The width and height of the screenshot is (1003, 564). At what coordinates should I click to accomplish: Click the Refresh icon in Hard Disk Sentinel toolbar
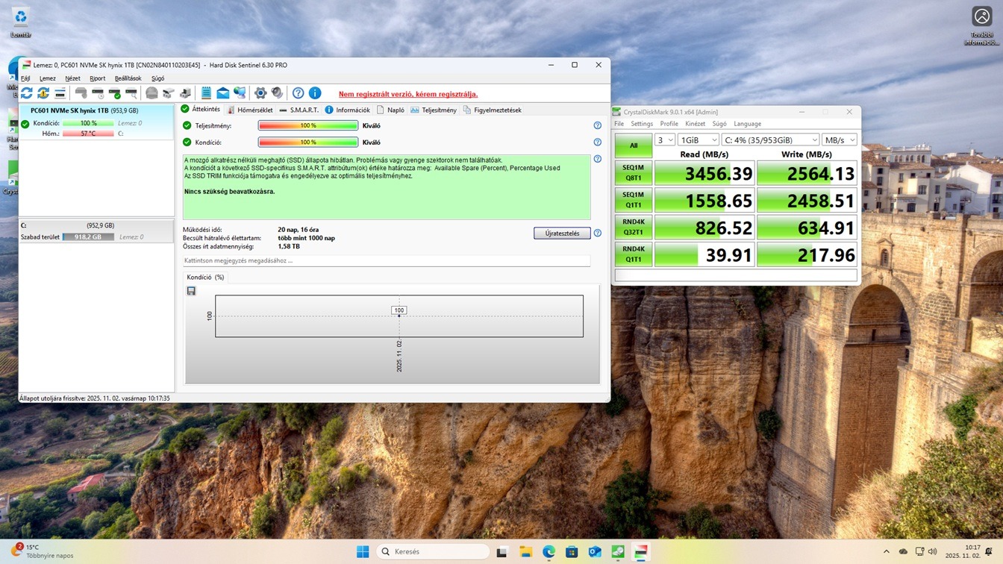(27, 93)
